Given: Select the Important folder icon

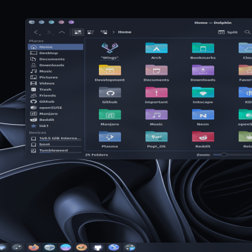Looking at the screenshot, I should click(x=156, y=92).
